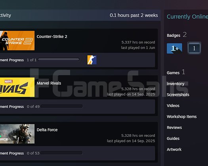This screenshot has width=208, height=166.
Task: Open the Workshop Items section
Action: coord(181,117)
